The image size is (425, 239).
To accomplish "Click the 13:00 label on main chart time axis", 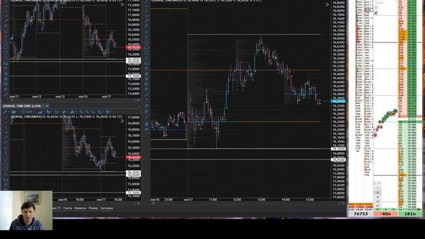I will [261, 199].
